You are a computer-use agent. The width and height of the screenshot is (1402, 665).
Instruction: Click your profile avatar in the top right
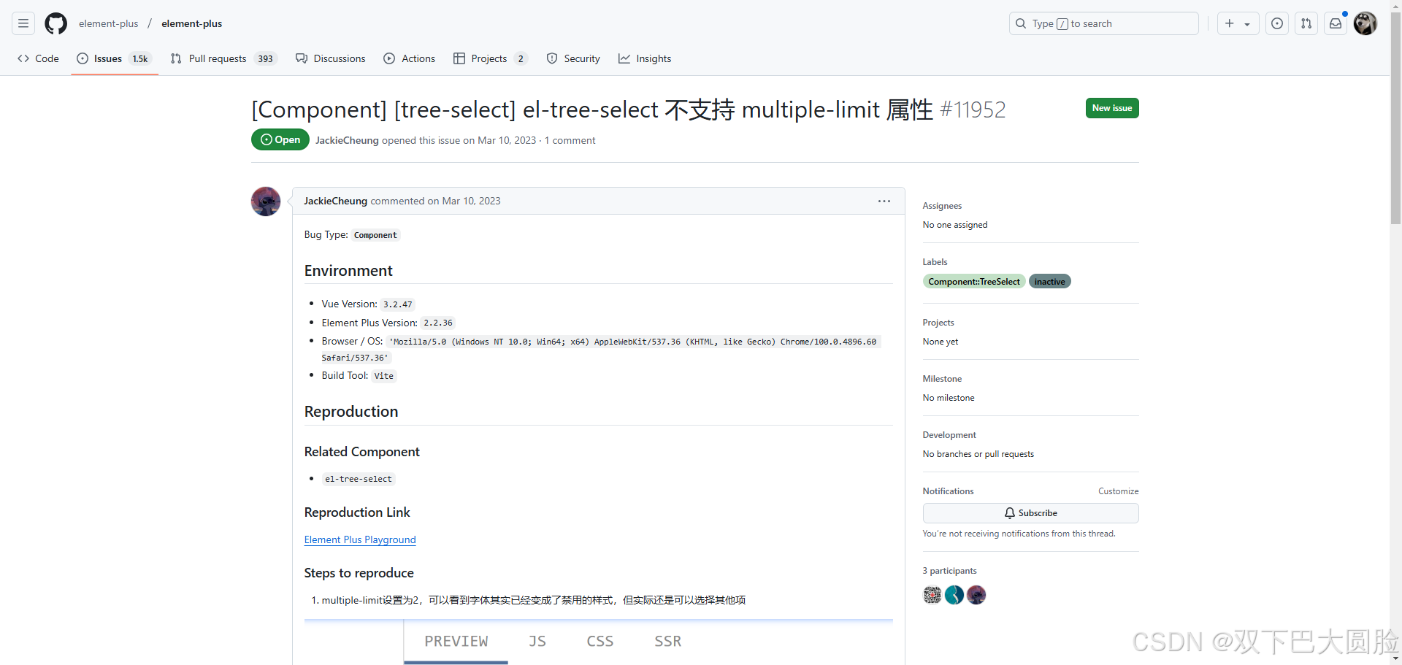pos(1365,23)
